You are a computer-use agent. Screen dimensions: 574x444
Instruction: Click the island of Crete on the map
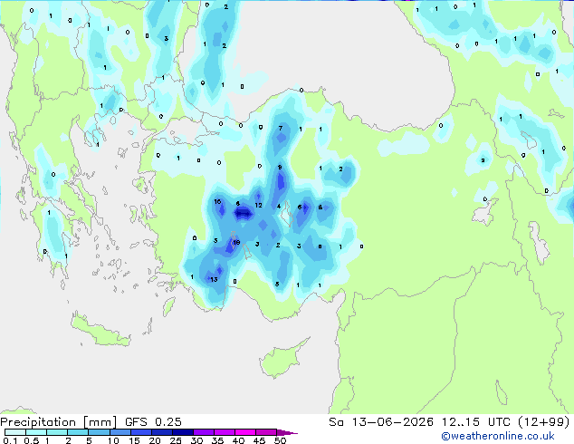pyautogui.click(x=100, y=332)
